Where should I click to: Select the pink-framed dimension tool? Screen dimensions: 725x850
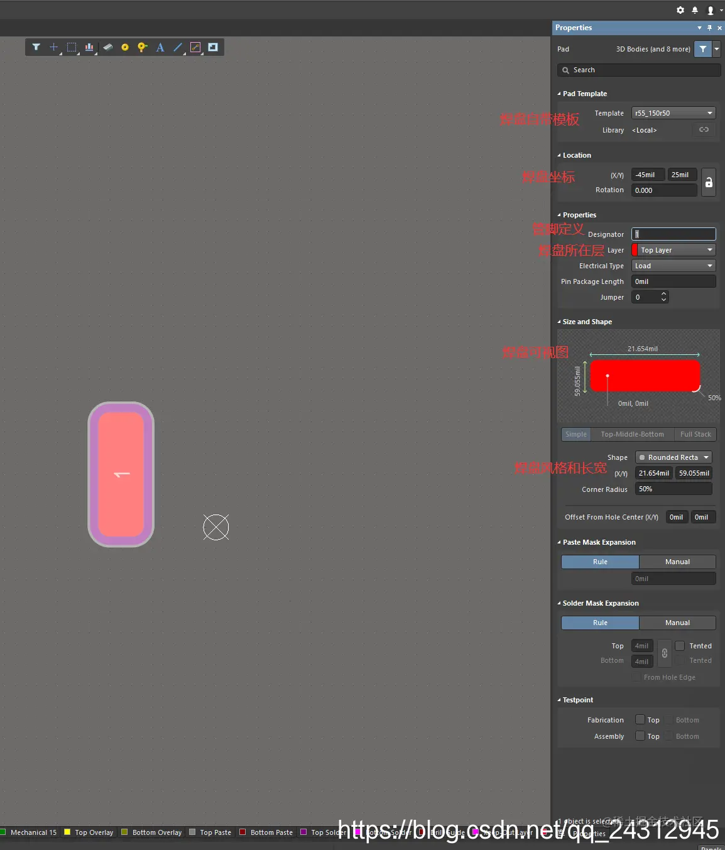(195, 47)
